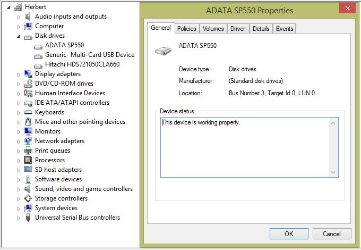
Task: Select Sound, video and game controllers label
Action: pos(84,189)
